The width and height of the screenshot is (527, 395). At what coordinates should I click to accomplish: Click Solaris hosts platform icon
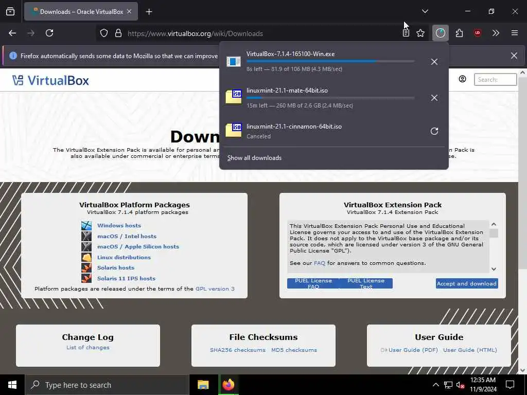pos(86,267)
